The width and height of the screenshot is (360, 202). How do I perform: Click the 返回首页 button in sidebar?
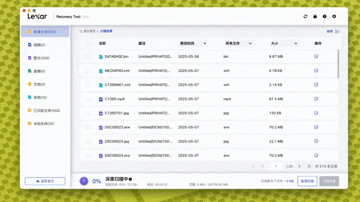tap(45, 181)
